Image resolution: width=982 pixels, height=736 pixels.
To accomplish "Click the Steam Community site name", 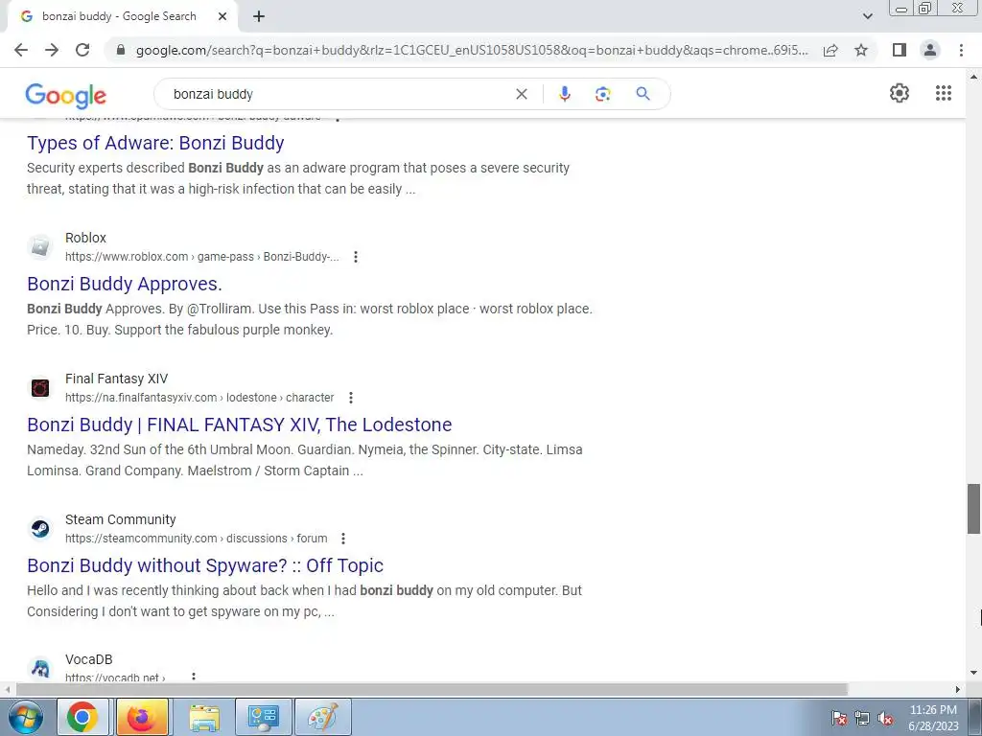I will [120, 519].
